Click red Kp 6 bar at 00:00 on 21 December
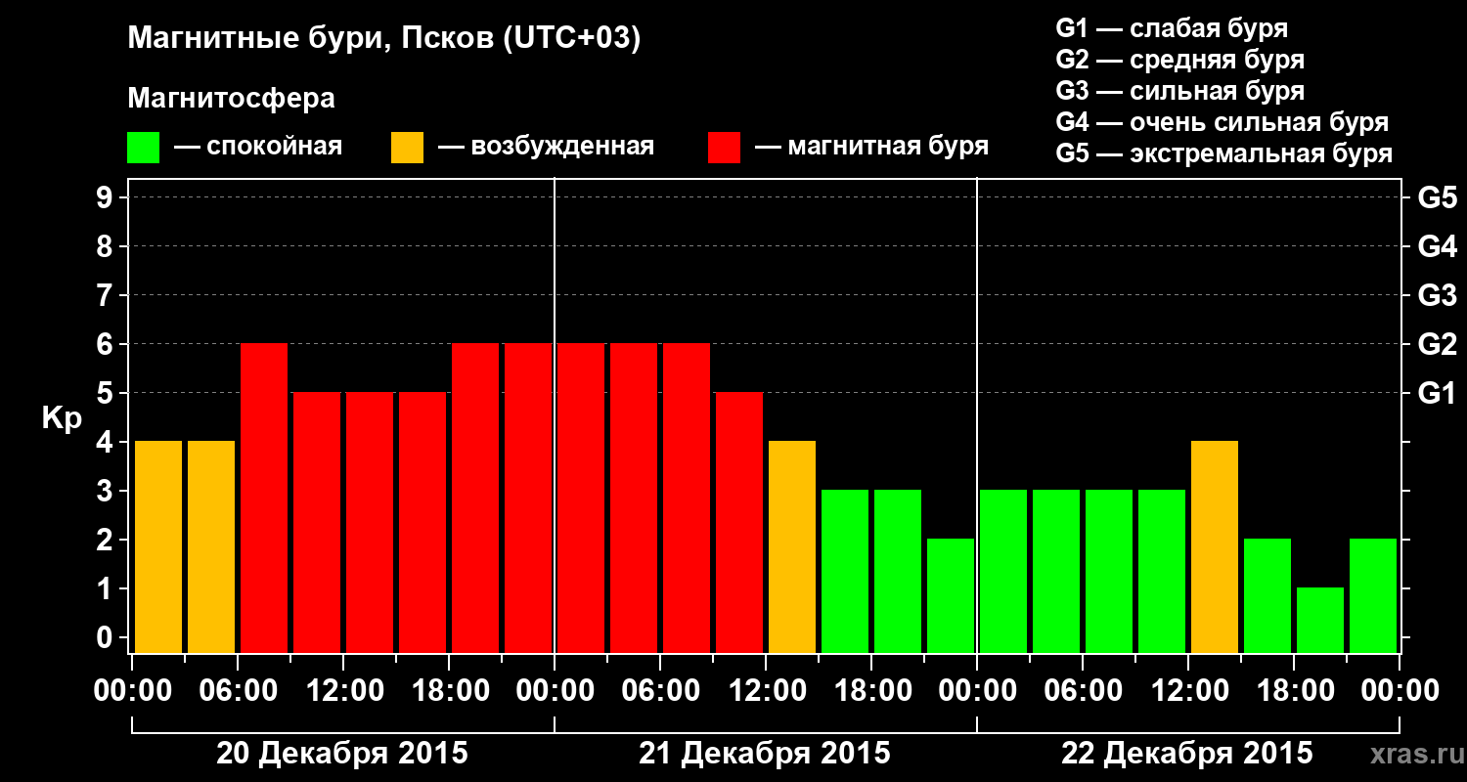 (581, 499)
